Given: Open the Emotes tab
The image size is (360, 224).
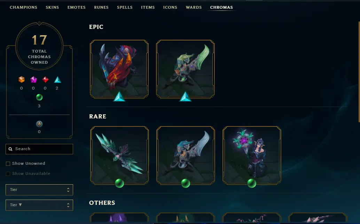Looking at the screenshot, I should click(77, 7).
